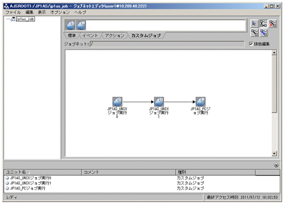
Task: Open the 編集 menu
Action: click(29, 12)
